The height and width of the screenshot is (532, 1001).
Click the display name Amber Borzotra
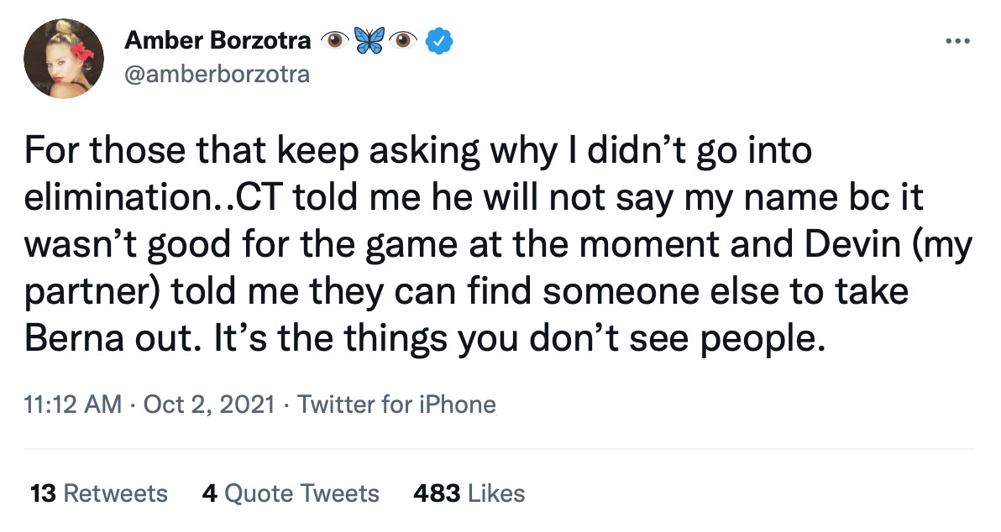coord(217,40)
